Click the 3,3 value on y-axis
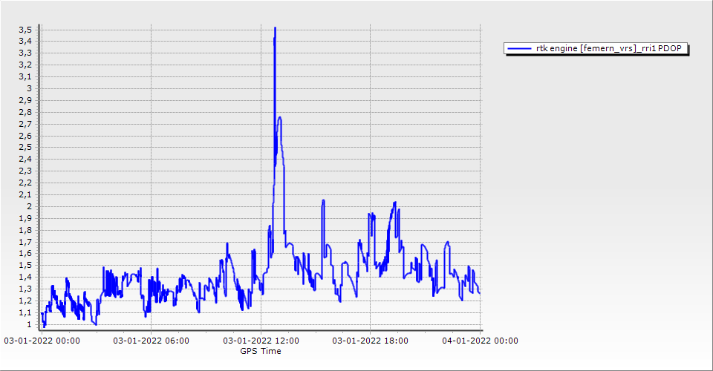Image resolution: width=713 pixels, height=371 pixels. click(x=25, y=53)
